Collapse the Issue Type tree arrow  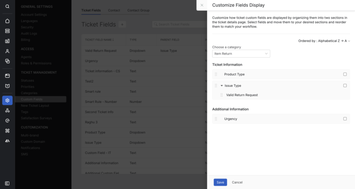point(222,86)
